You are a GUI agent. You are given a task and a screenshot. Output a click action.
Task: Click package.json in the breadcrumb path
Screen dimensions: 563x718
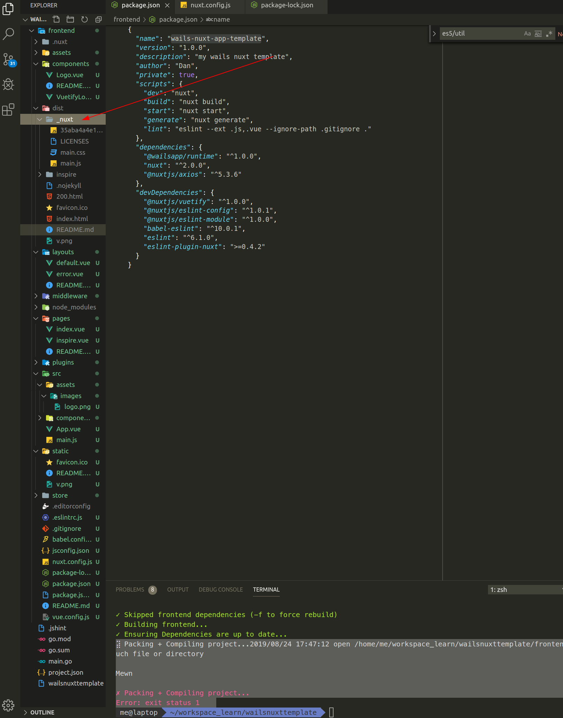pyautogui.click(x=178, y=20)
